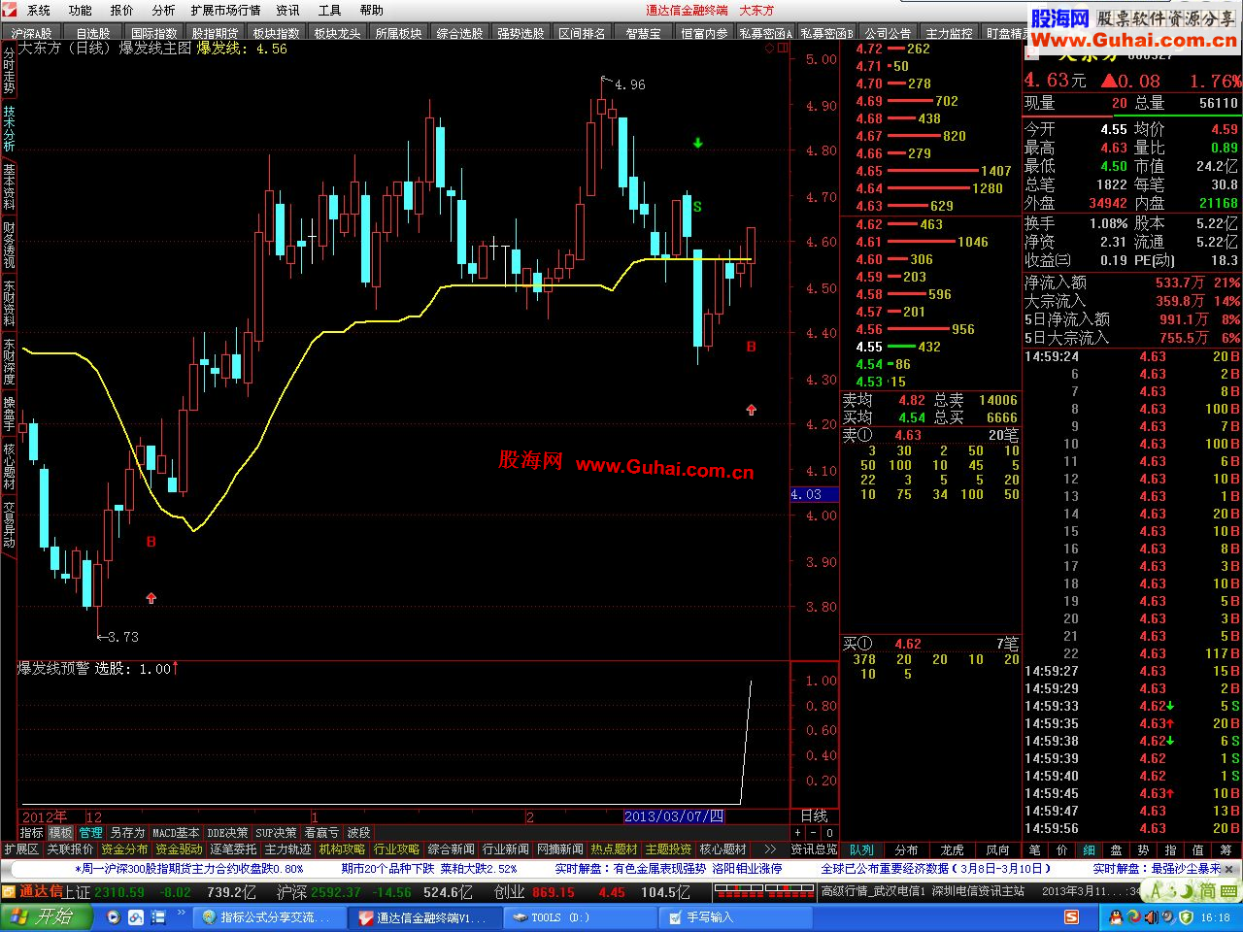The image size is (1243, 932).
Task: Click the green sell arrow marker on chart
Action: [697, 144]
